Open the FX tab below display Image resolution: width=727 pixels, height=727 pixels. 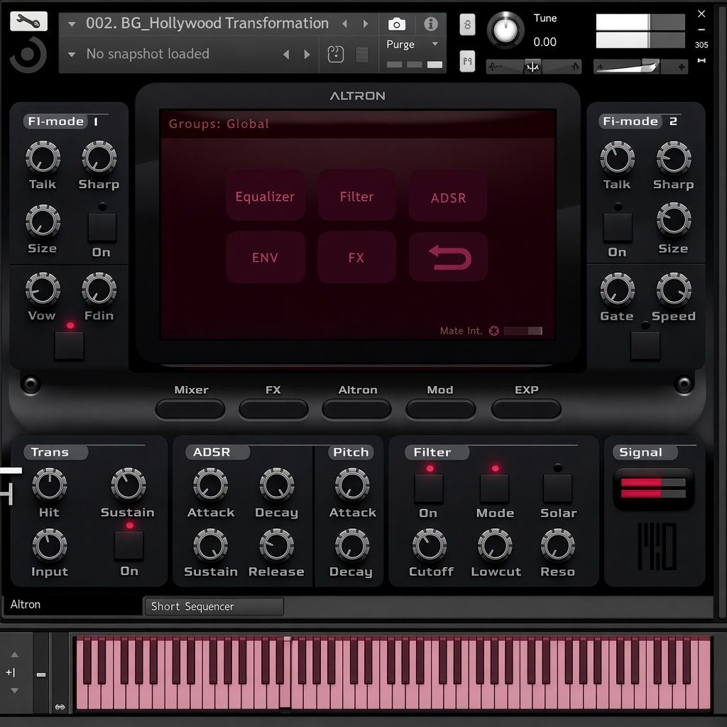273,410
